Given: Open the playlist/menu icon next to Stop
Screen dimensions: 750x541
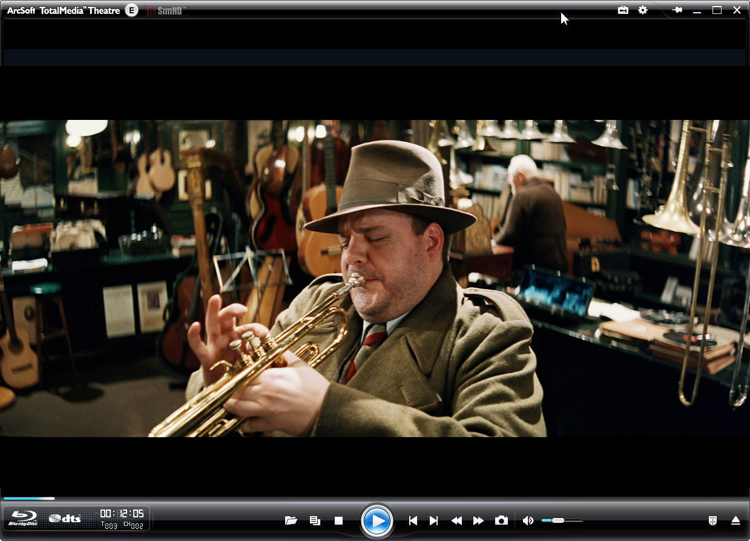Looking at the screenshot, I should click(315, 520).
